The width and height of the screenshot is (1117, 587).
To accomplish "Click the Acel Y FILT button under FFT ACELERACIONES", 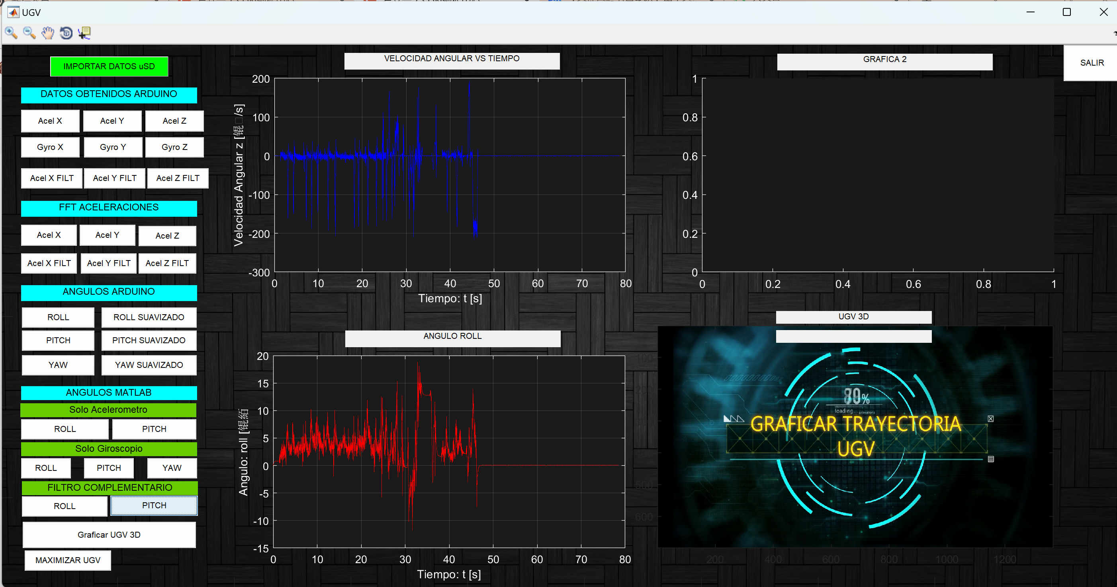I will pos(108,263).
